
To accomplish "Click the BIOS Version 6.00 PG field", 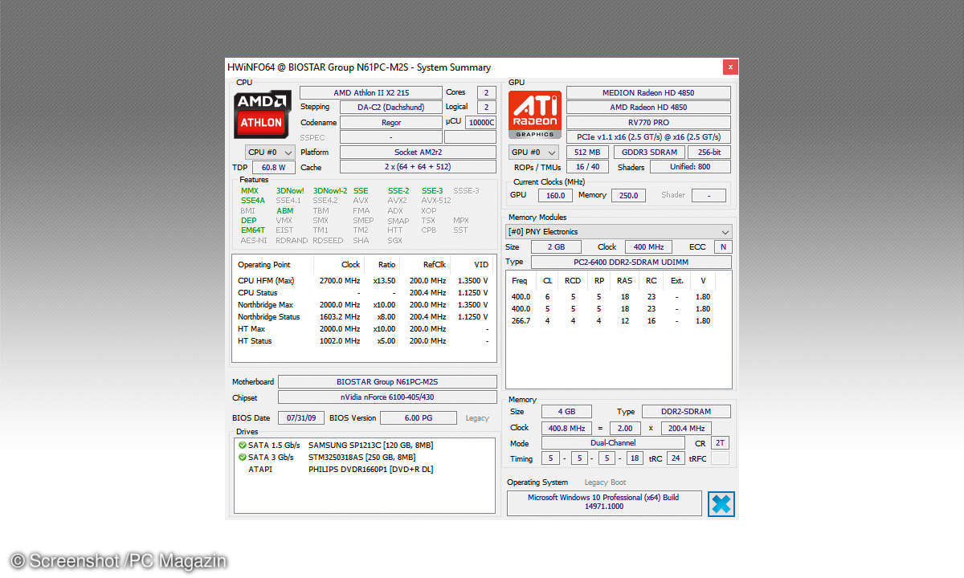I will 418,418.
